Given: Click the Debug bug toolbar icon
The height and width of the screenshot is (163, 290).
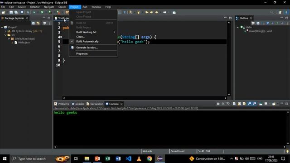Looking at the screenshot, I should click(34, 12).
